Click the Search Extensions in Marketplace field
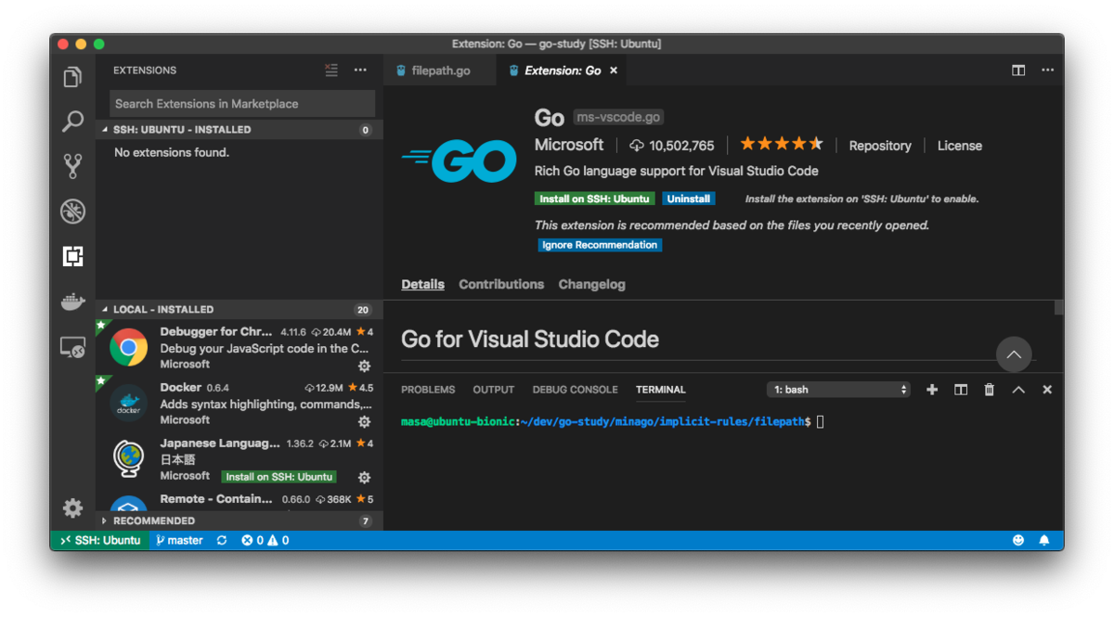1114x617 pixels. [x=242, y=104]
